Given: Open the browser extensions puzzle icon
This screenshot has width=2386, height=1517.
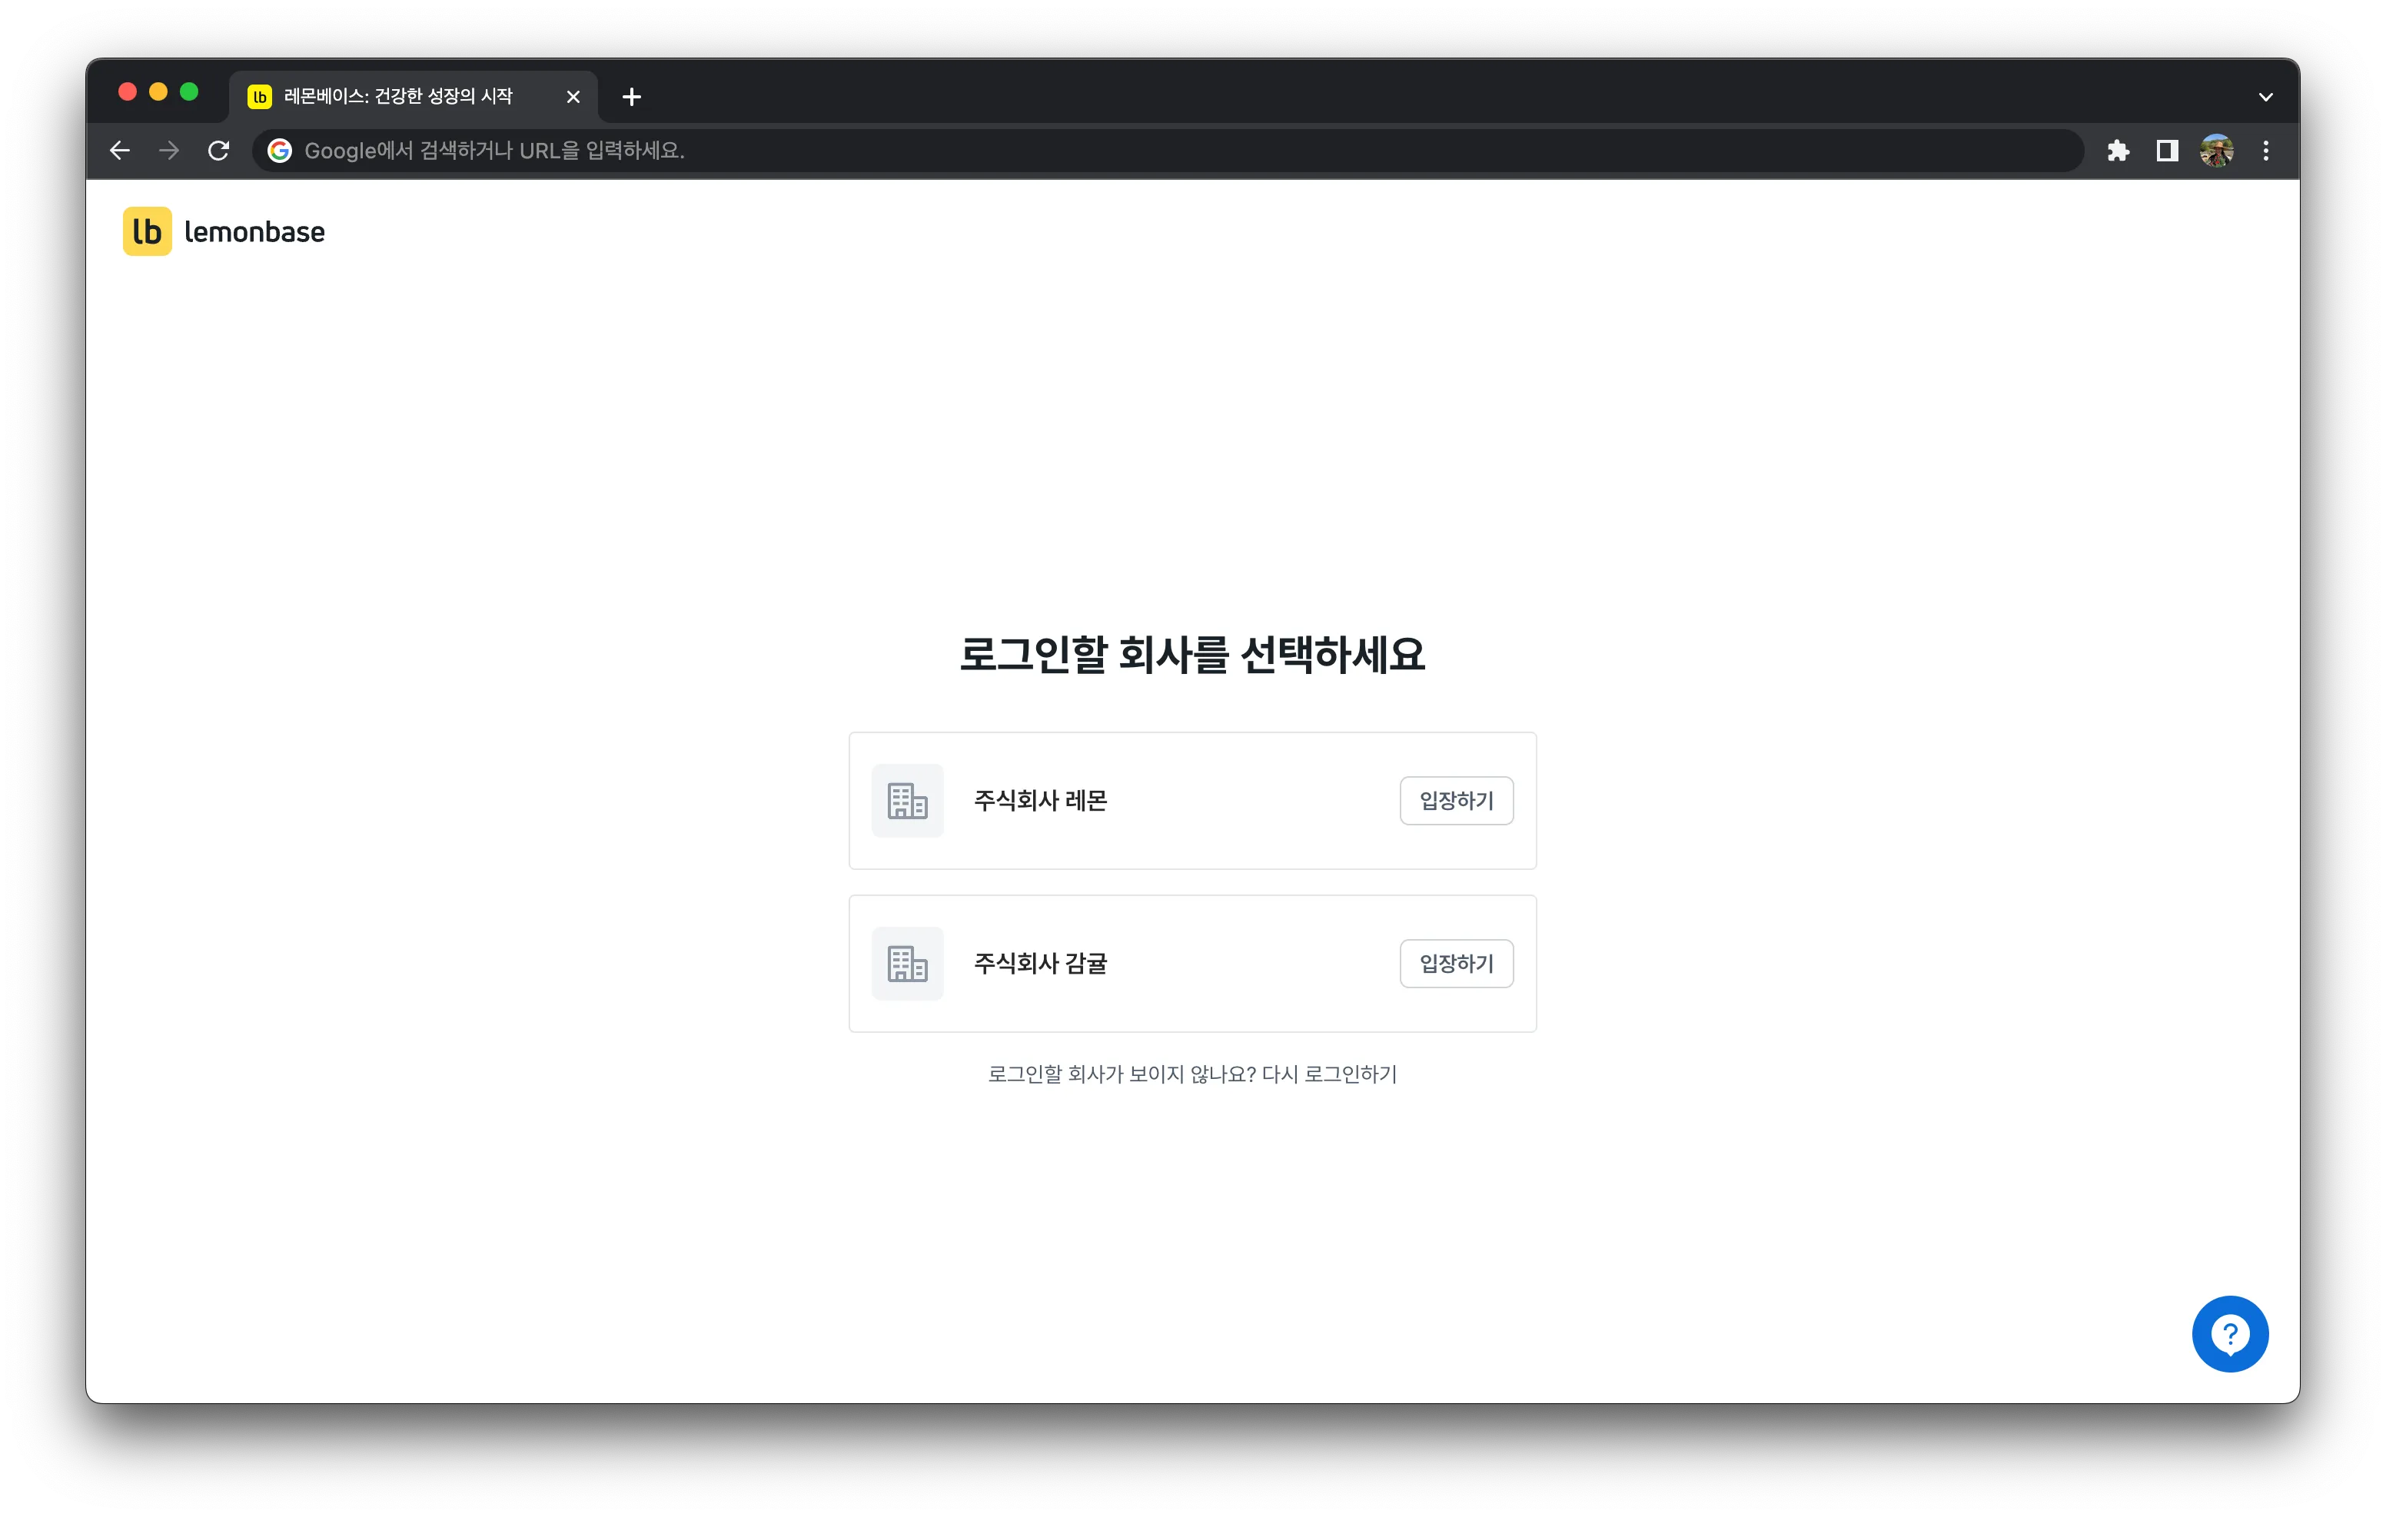Looking at the screenshot, I should [x=2118, y=151].
